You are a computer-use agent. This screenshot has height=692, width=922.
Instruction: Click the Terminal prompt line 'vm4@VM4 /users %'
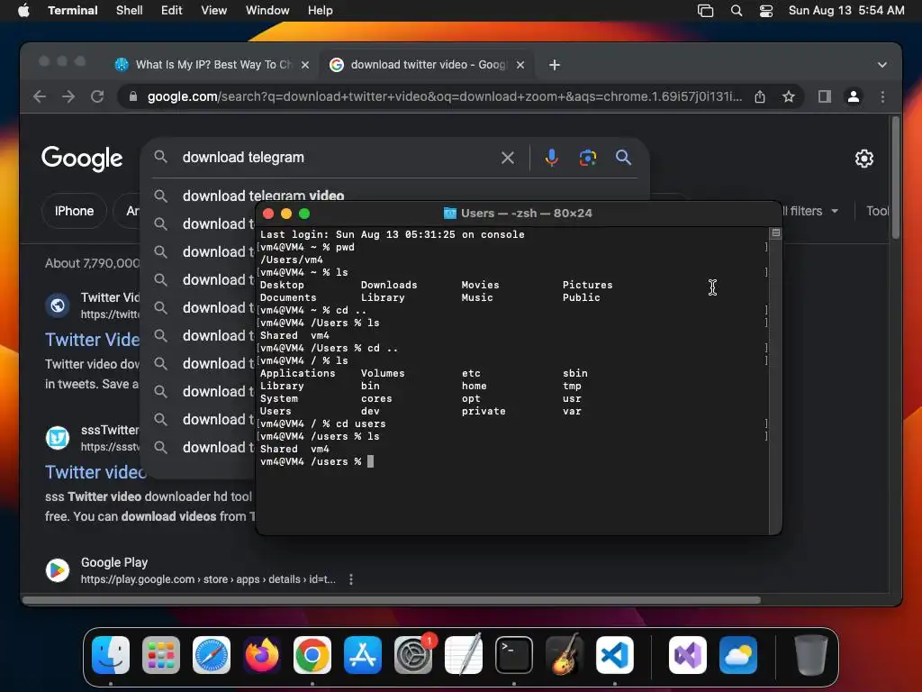(x=311, y=462)
